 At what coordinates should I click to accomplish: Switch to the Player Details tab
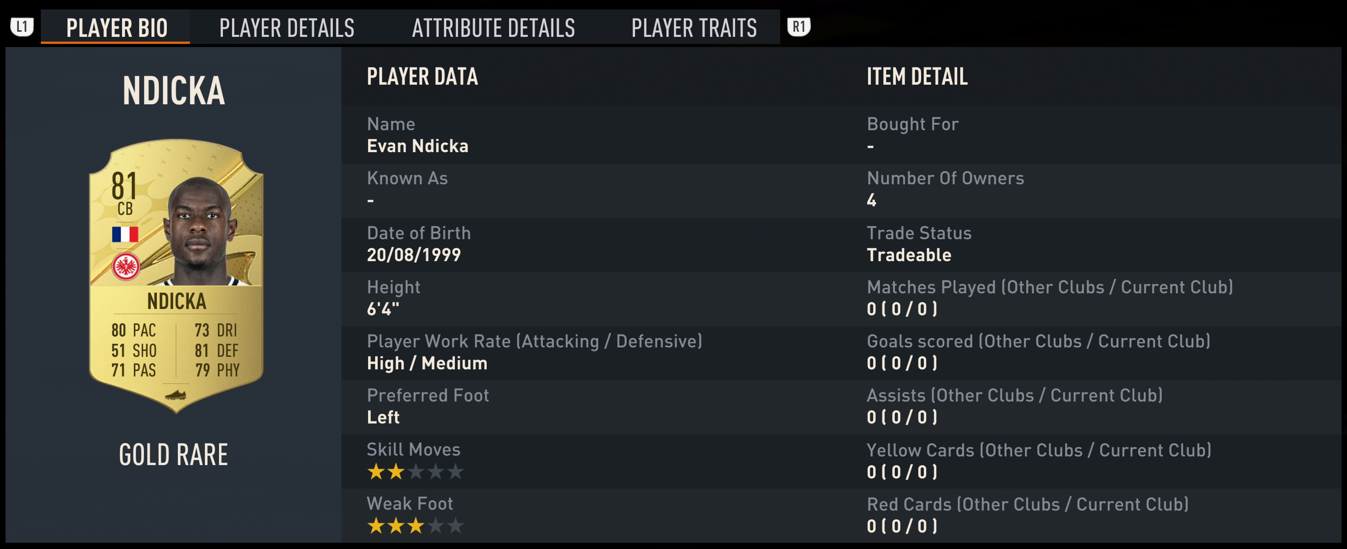pyautogui.click(x=287, y=28)
